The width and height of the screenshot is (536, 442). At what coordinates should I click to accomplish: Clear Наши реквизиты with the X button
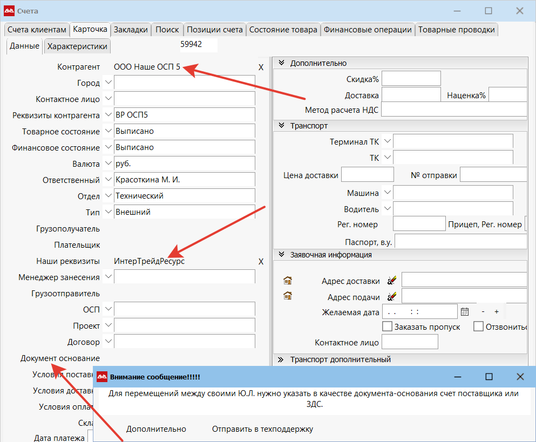261,261
